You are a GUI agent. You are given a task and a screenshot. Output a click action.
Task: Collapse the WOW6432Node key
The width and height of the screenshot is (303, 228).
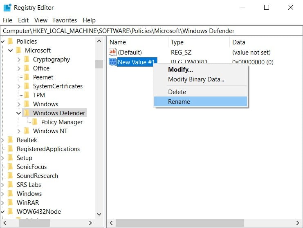click(x=2, y=211)
